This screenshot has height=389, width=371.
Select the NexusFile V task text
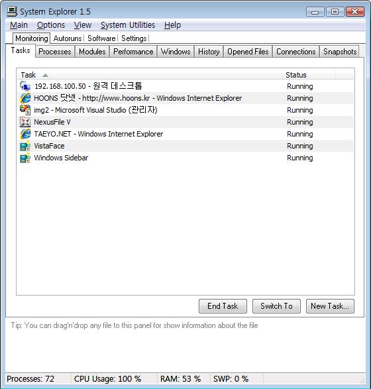click(52, 122)
